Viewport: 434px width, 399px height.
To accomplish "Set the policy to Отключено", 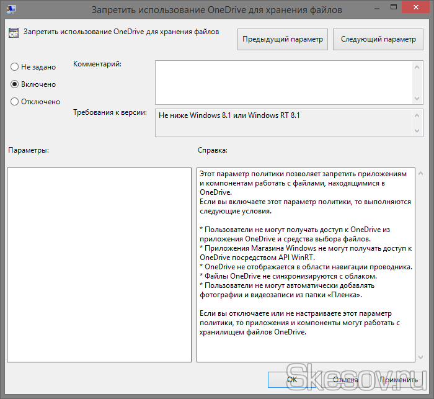I will point(15,102).
